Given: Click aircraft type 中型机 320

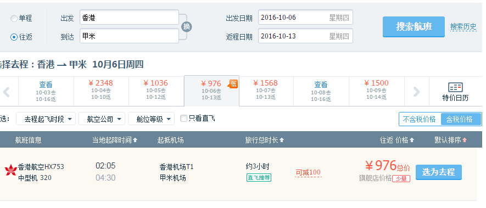Looking at the screenshot, I should click(x=35, y=178).
